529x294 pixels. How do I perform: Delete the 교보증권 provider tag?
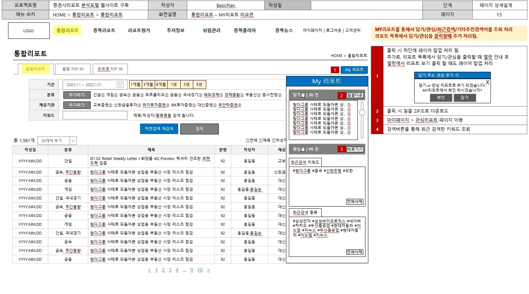click(111, 105)
